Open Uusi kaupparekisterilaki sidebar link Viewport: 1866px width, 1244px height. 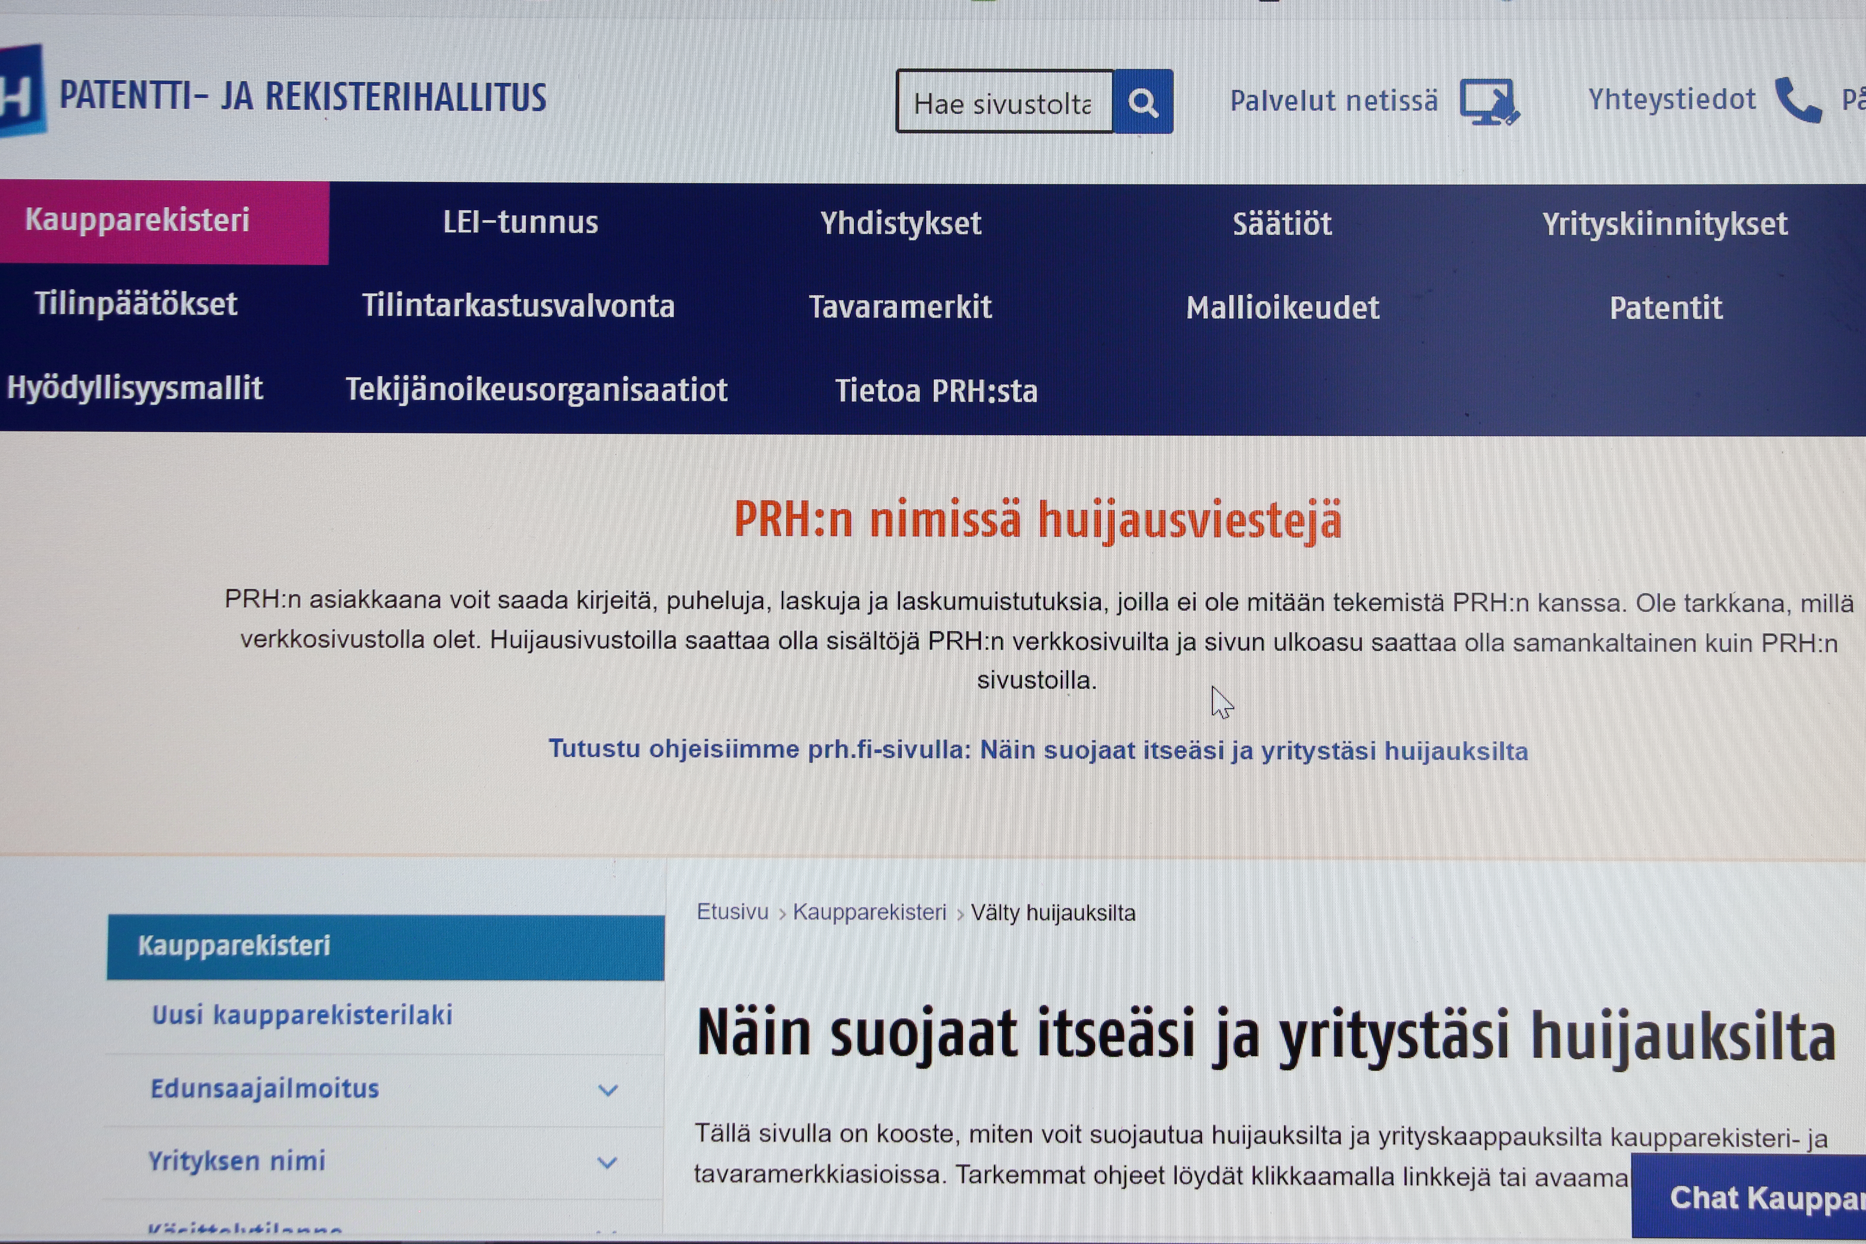(302, 1016)
